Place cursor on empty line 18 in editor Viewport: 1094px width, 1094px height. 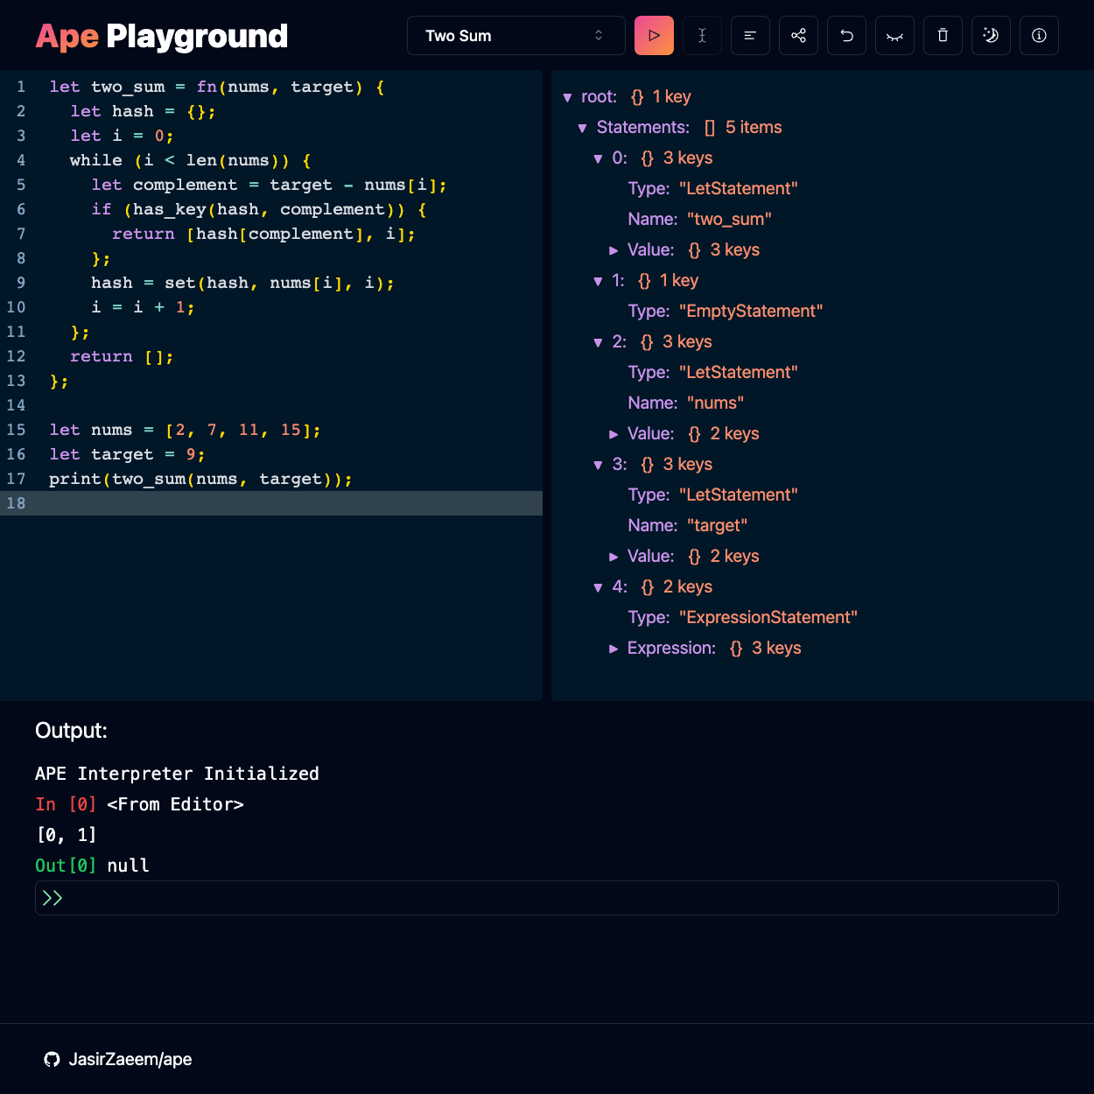280,503
